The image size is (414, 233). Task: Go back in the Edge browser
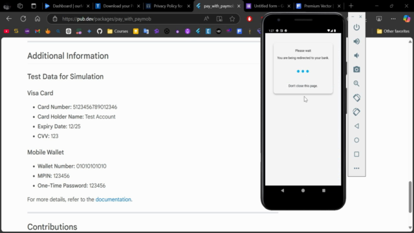(9, 19)
